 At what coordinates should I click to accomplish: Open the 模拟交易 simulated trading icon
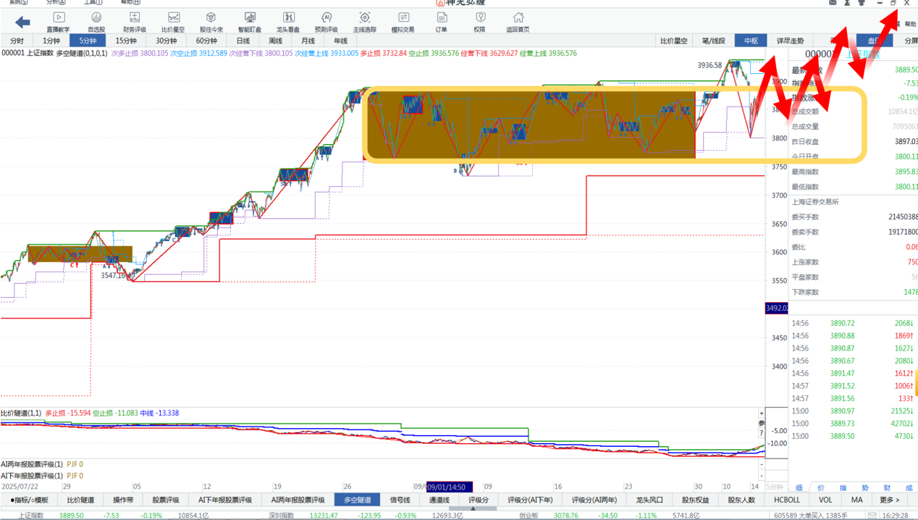click(403, 22)
